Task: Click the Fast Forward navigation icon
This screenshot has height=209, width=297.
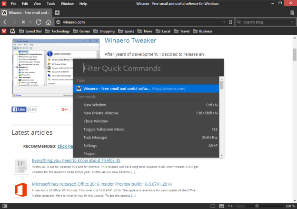Action: coord(30,22)
